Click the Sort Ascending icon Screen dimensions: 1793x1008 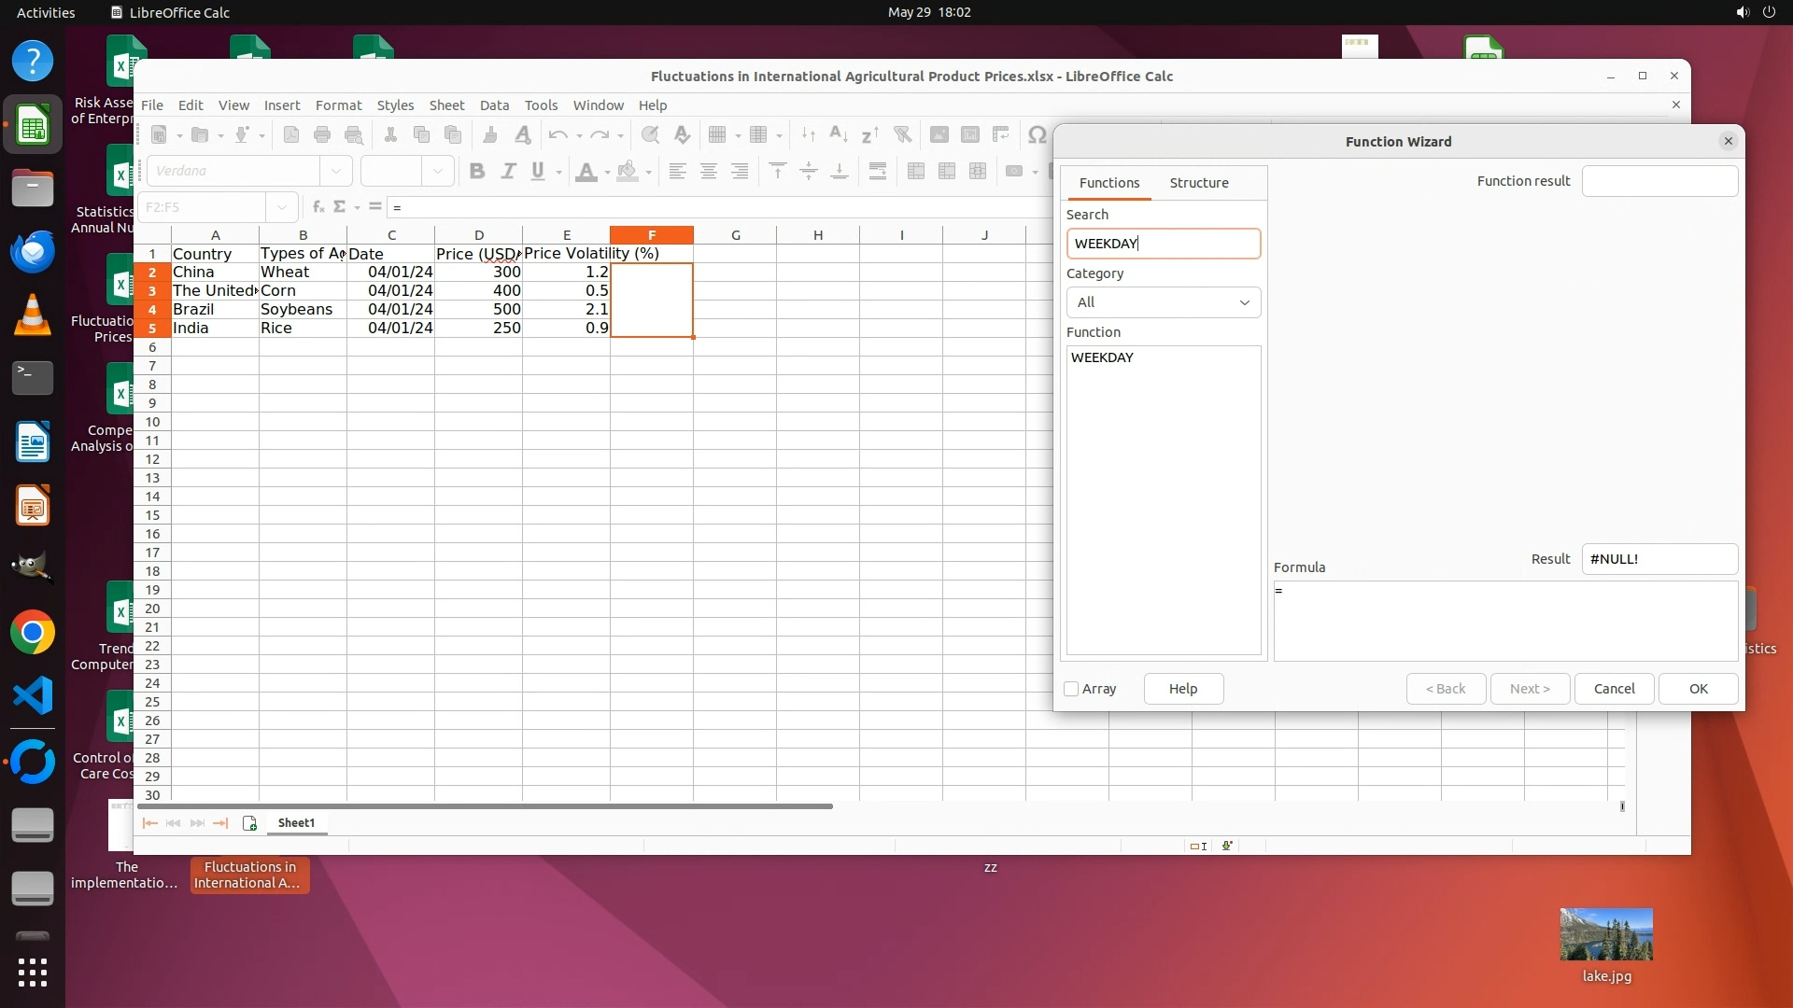click(839, 135)
